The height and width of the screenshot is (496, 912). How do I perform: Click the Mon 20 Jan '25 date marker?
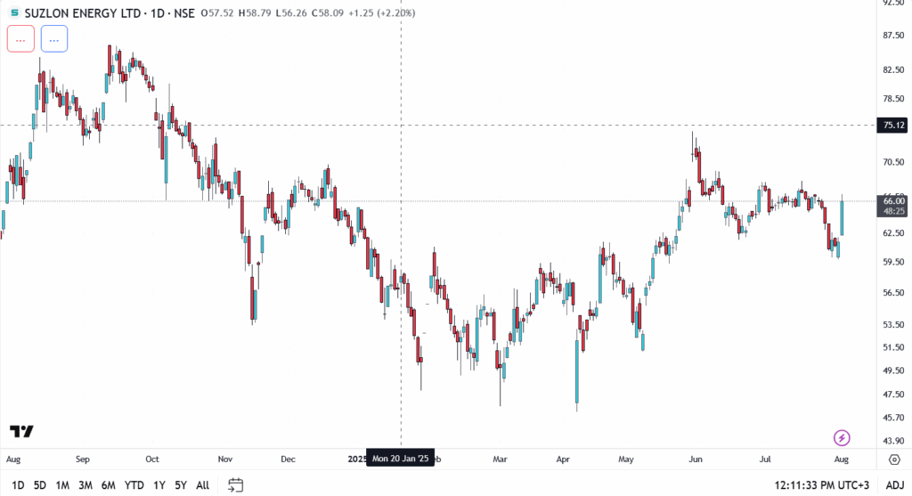tap(401, 459)
